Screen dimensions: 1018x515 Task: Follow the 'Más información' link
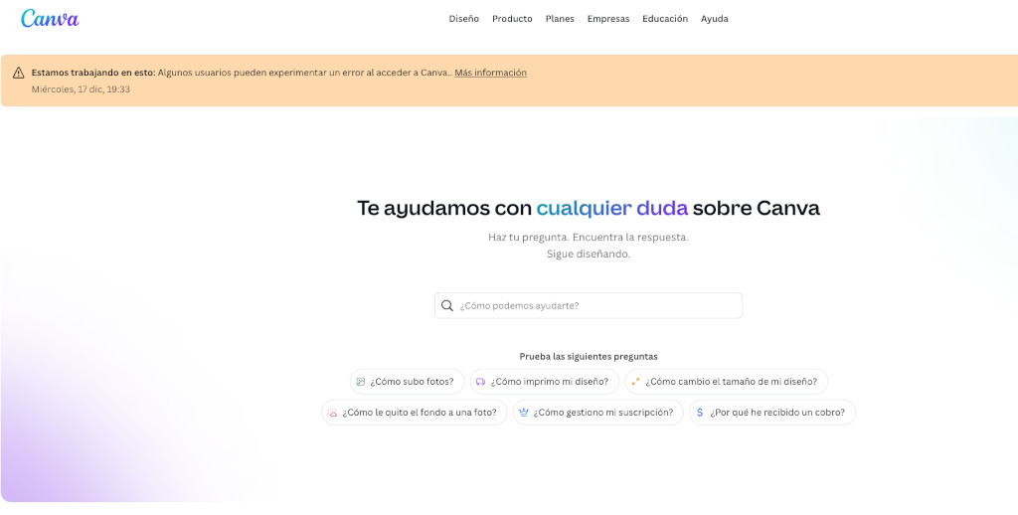(x=490, y=73)
